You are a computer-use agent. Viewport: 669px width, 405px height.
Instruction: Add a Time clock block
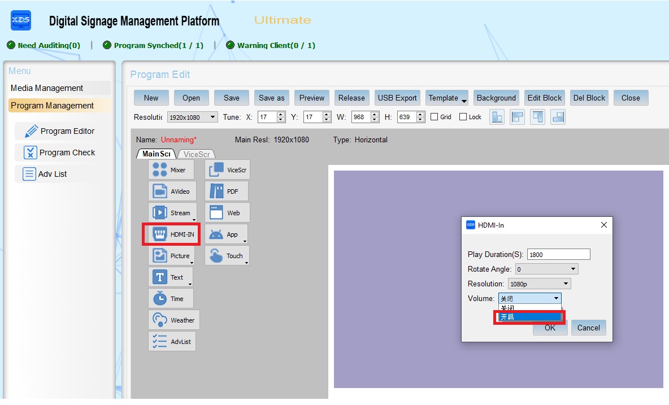coord(170,299)
